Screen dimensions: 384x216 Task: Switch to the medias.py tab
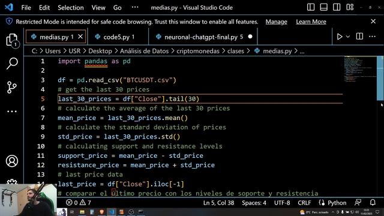pyautogui.click(x=56, y=37)
